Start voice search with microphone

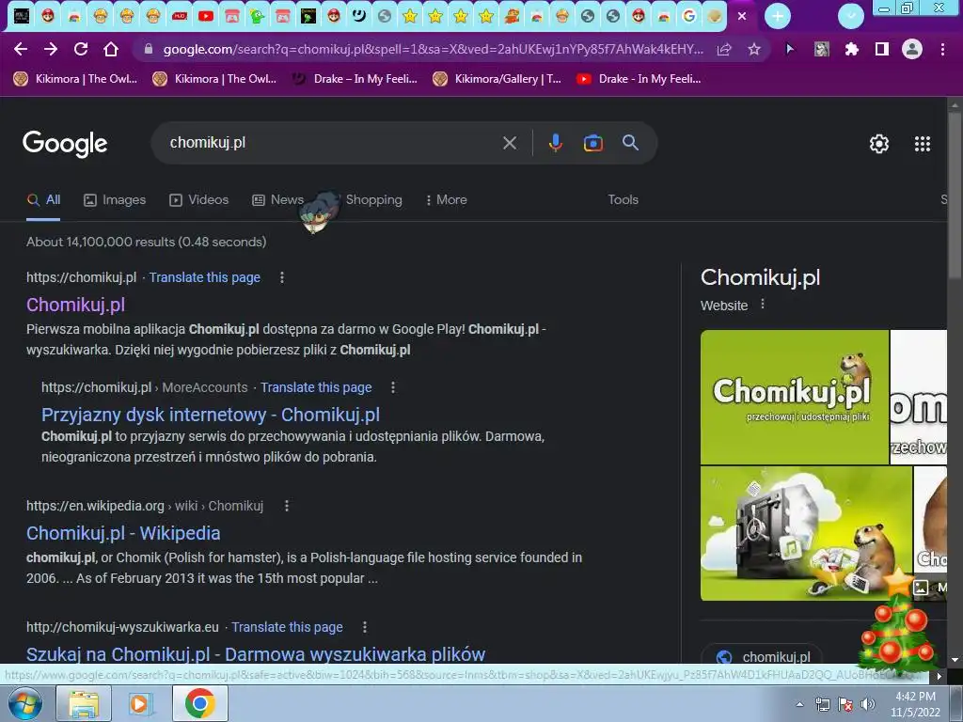coord(555,143)
